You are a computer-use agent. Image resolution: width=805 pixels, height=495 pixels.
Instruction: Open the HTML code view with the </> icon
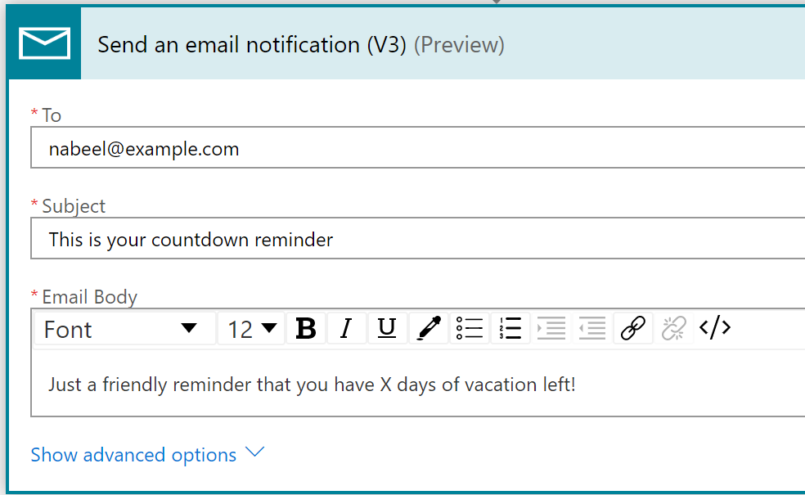(715, 327)
